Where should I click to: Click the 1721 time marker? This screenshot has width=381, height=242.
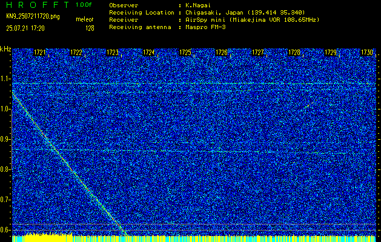pos(39,53)
